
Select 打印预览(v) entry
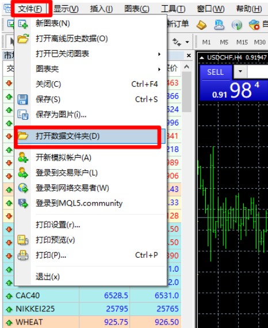click(x=90, y=240)
